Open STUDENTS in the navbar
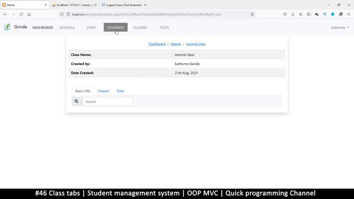The image size is (354, 199). click(x=116, y=27)
